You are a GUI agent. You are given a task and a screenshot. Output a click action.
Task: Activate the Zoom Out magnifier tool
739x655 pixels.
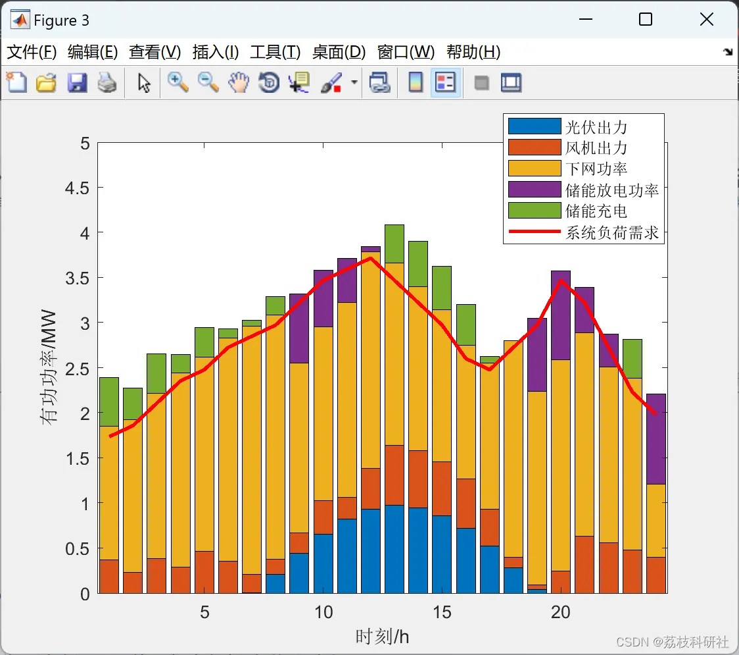coord(208,82)
